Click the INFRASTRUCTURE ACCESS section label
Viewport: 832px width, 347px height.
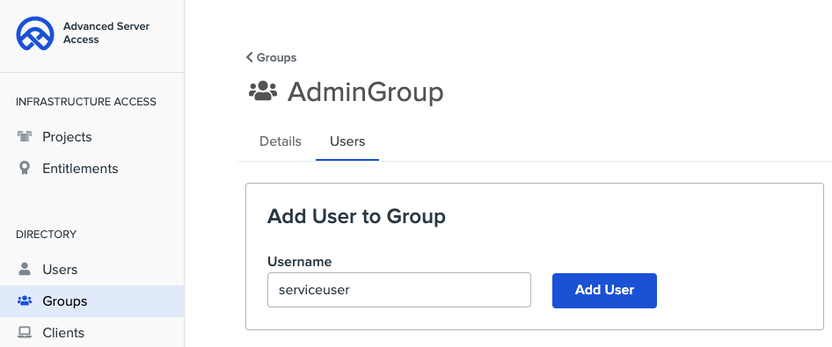coord(86,102)
